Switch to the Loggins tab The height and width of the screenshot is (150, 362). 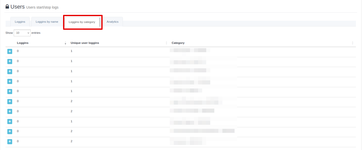pyautogui.click(x=20, y=22)
